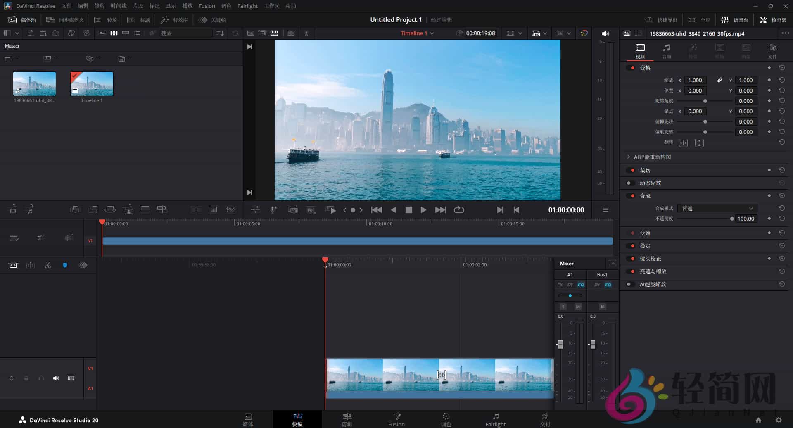This screenshot has width=793, height=428.
Task: Switch to the 音频 tab in the Inspector
Action: pyautogui.click(x=666, y=50)
